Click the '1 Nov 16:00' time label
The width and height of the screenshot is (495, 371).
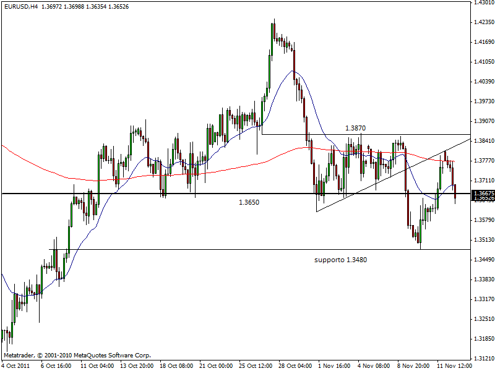(x=334, y=365)
